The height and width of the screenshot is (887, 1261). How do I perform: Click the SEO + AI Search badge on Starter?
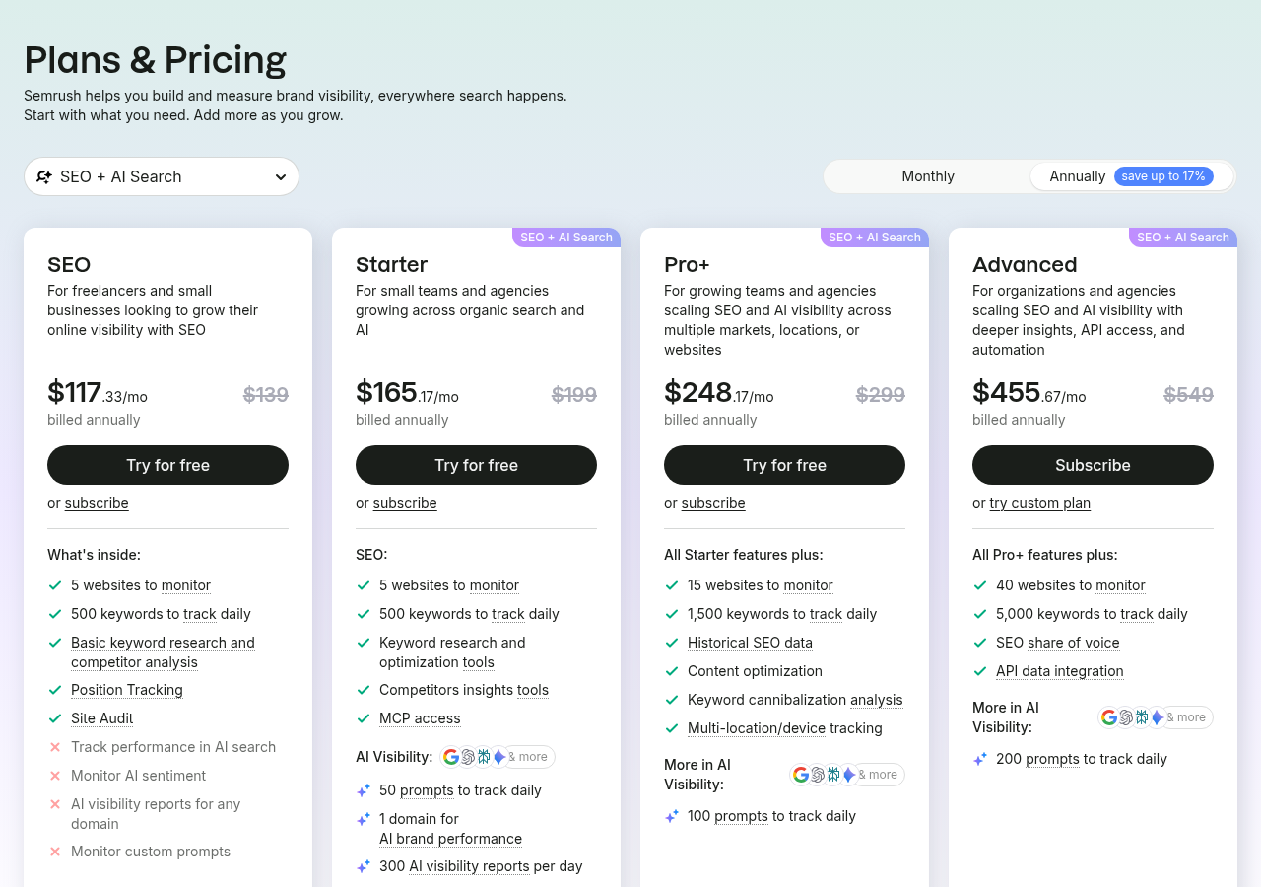point(566,238)
